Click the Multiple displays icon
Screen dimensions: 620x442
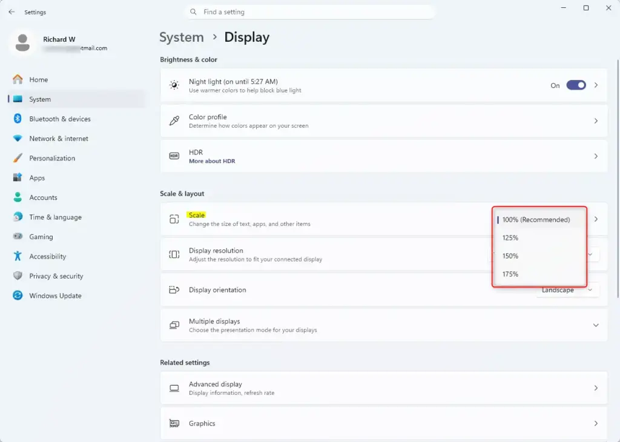click(174, 325)
